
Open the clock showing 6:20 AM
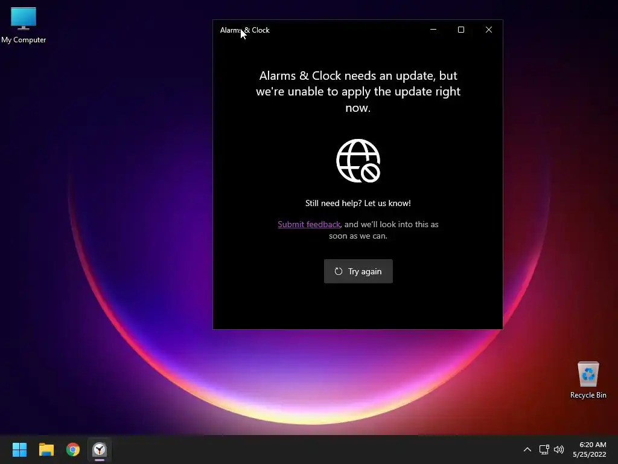click(x=589, y=449)
